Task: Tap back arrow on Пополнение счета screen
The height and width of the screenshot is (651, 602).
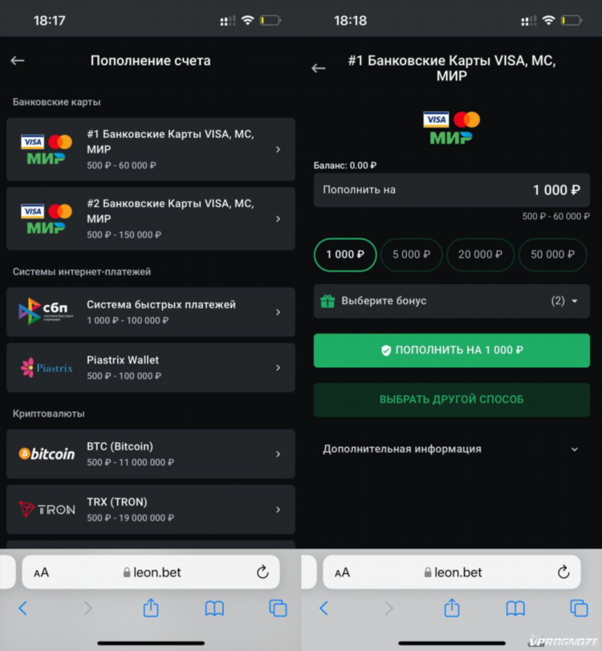Action: [18, 61]
